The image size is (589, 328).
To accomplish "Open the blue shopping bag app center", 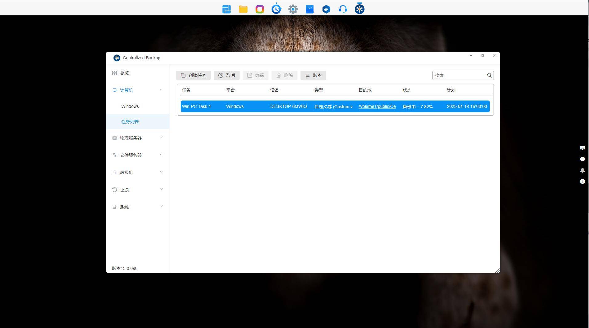I will point(309,9).
